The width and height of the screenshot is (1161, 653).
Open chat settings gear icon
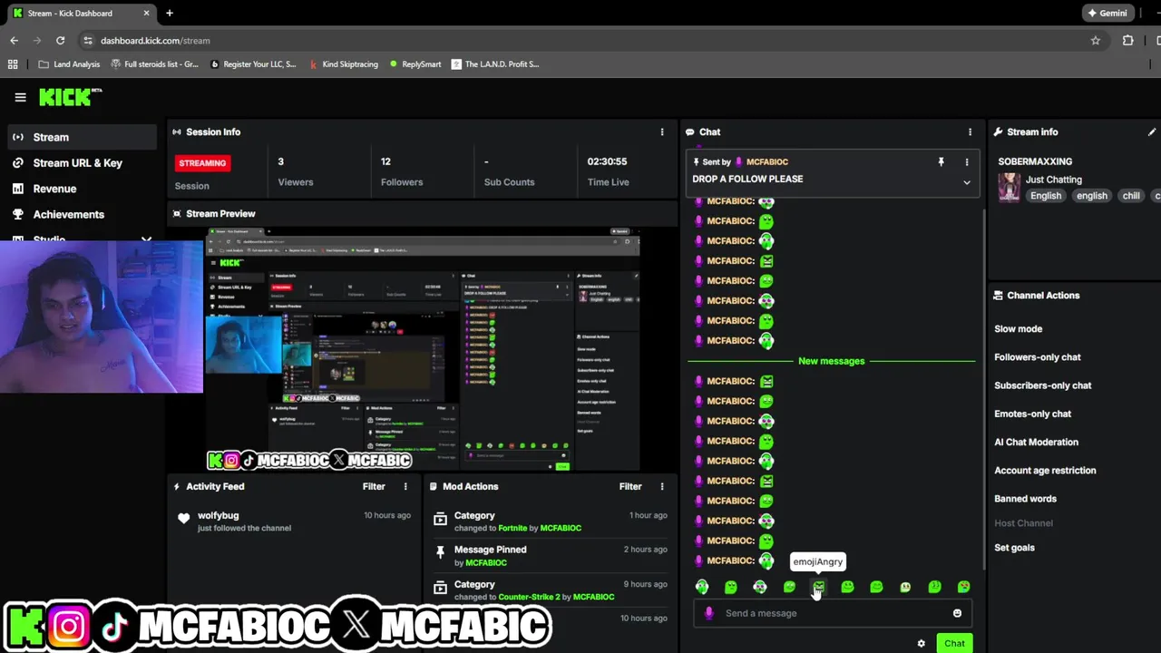[x=922, y=644]
